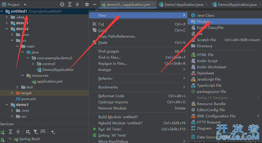Choose Reformat Code

coord(139,96)
